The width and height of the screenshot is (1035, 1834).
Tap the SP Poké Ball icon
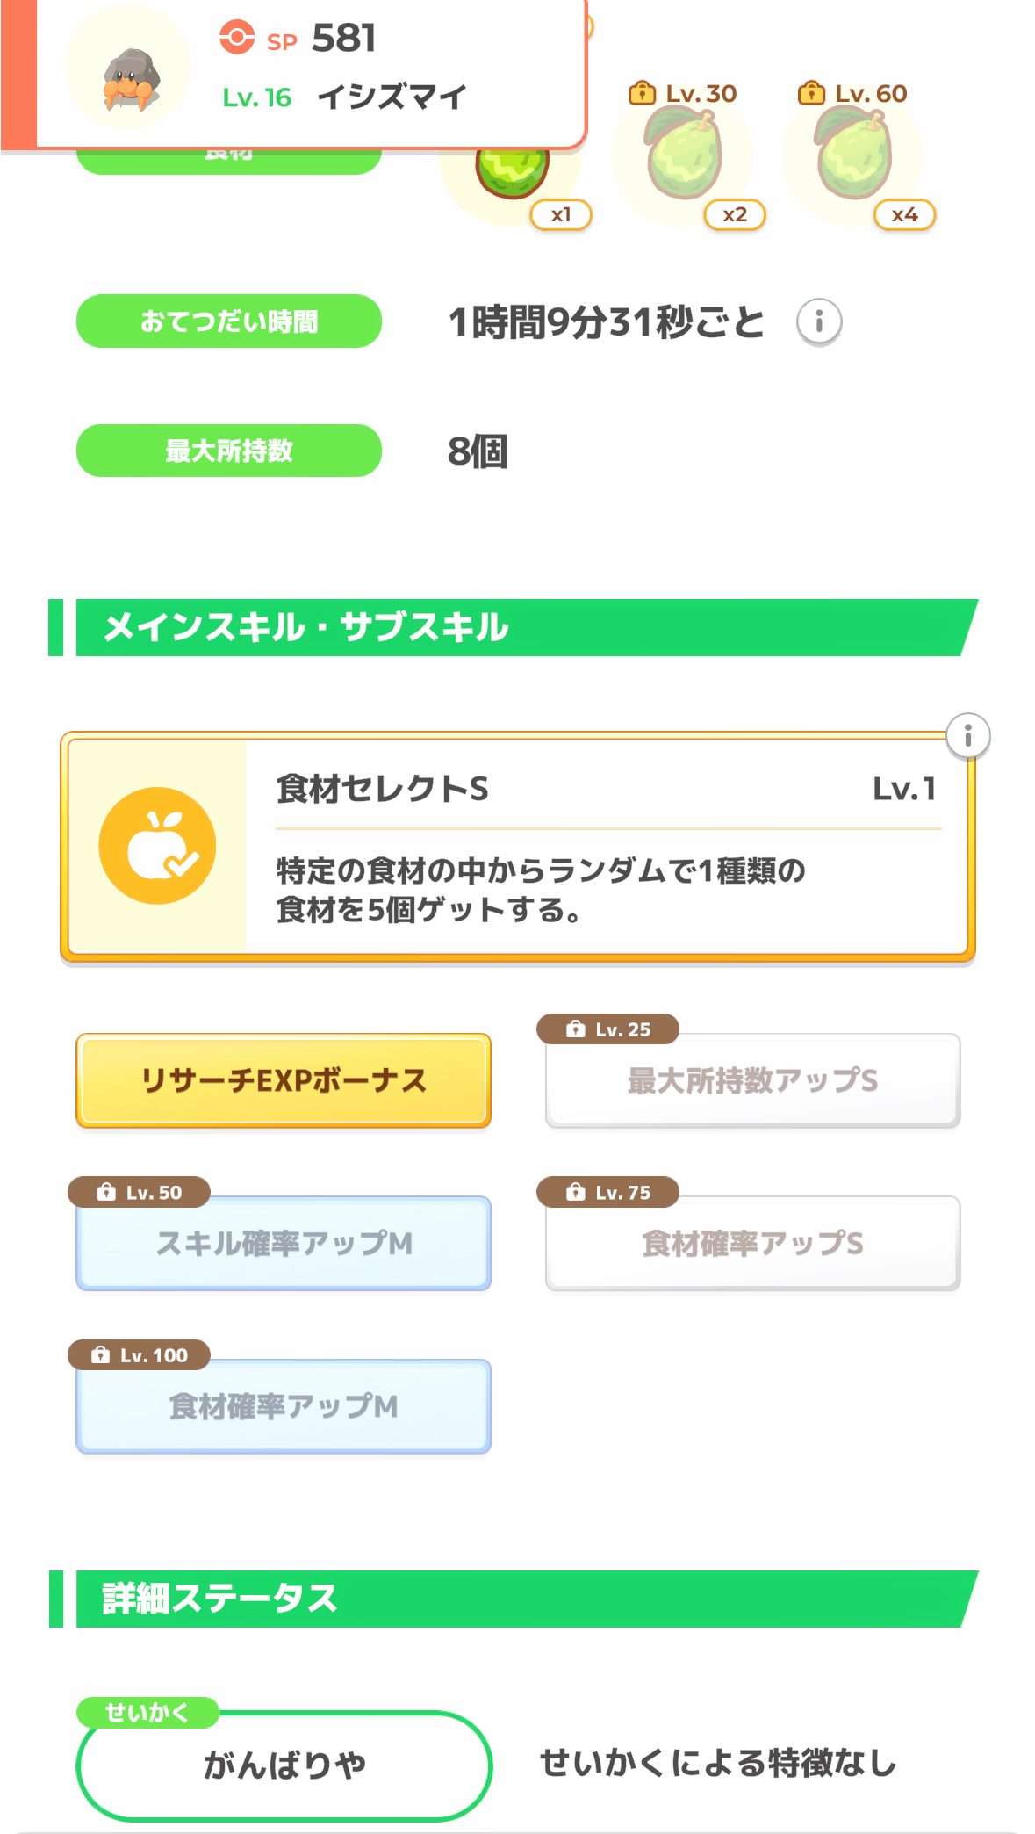tap(236, 38)
